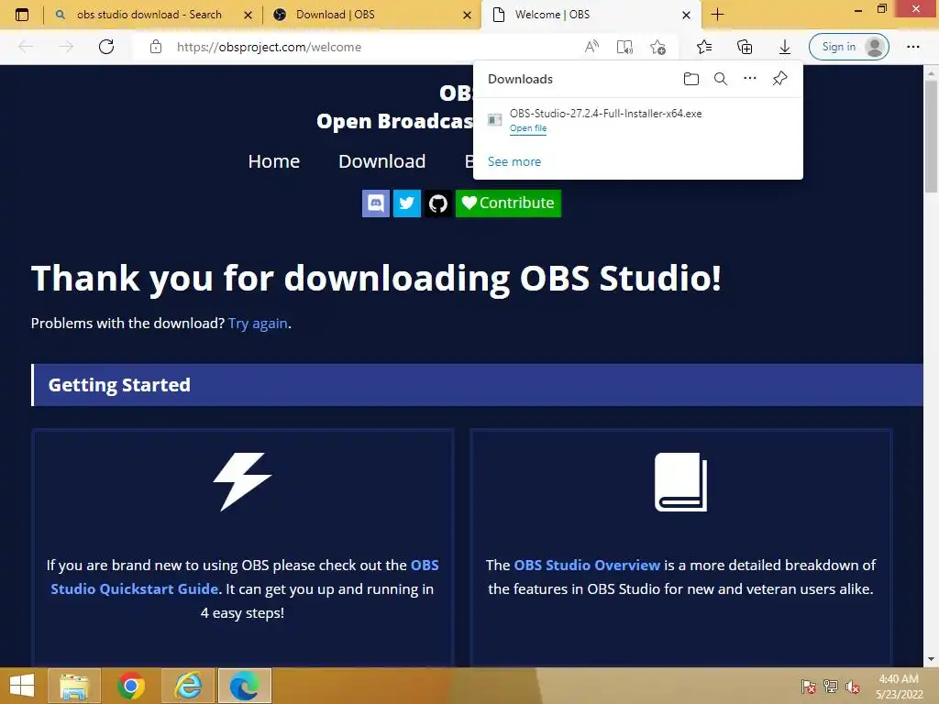Image resolution: width=939 pixels, height=704 pixels.
Task: Open downloads folder from Downloads panel
Action: pos(691,79)
